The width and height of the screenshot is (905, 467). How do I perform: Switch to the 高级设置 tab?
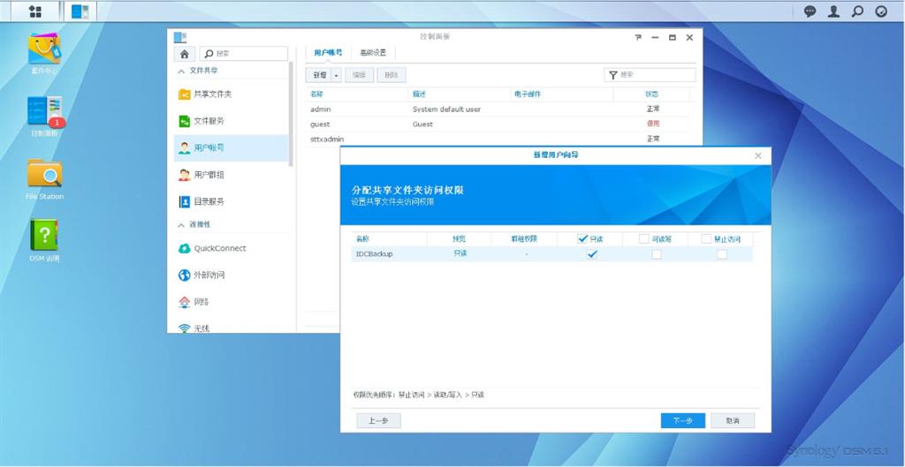(372, 53)
